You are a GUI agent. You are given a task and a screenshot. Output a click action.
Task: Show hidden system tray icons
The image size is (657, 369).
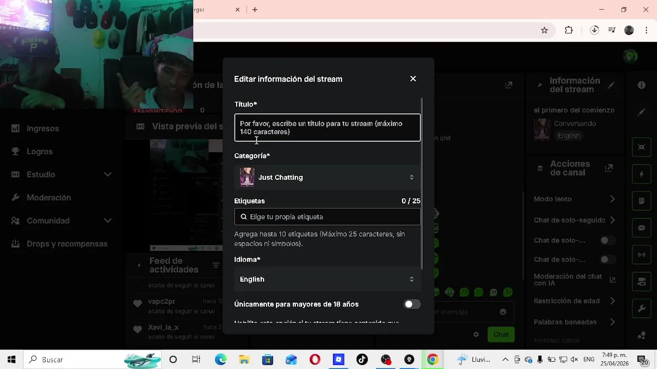[506, 360]
